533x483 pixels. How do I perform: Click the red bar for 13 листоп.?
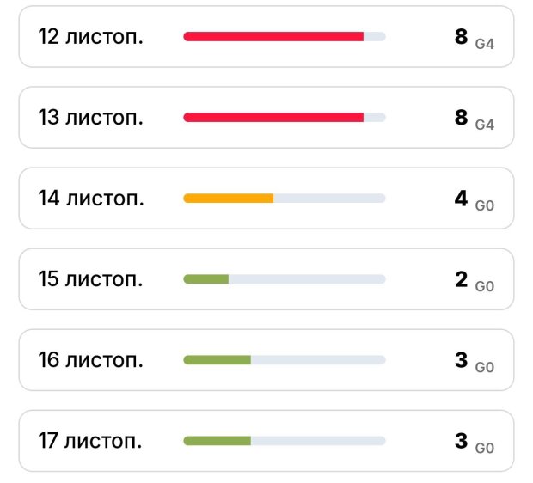coord(273,117)
